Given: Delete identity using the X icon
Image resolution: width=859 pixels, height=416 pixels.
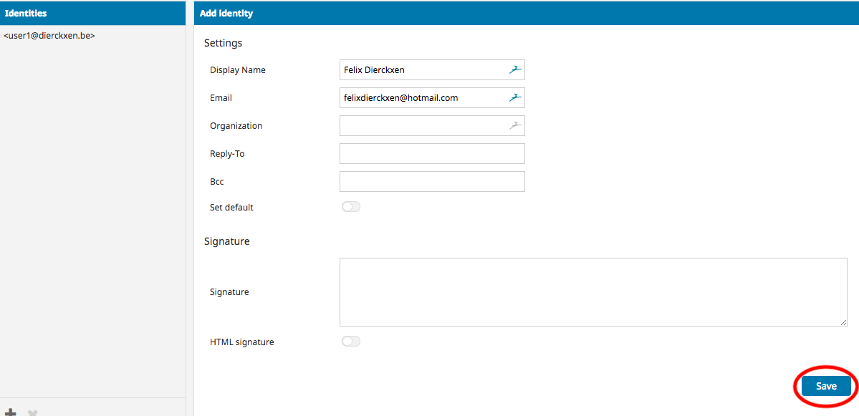Looking at the screenshot, I should tap(32, 412).
